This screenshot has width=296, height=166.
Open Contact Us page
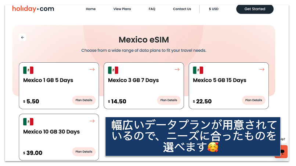click(182, 9)
